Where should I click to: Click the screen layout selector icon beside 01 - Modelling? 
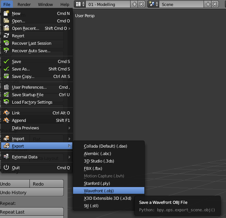(80, 4)
